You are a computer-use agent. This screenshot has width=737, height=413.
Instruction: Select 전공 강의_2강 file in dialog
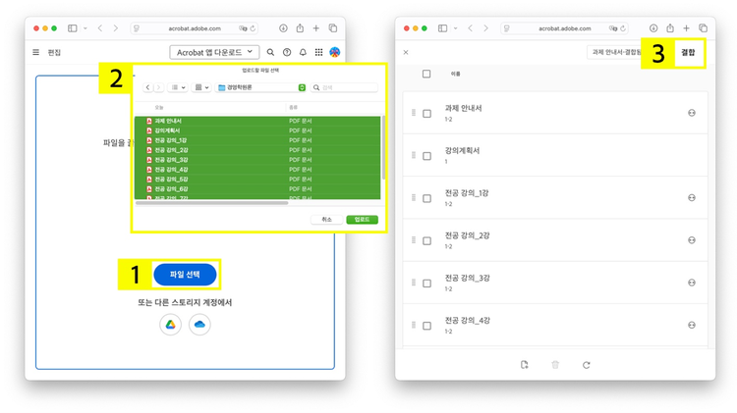click(x=257, y=150)
